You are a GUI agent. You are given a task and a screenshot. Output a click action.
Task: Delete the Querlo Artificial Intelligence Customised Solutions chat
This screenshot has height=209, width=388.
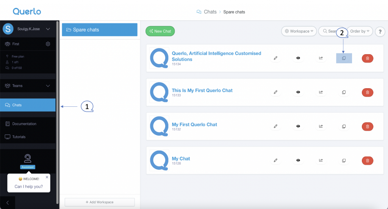click(x=368, y=58)
